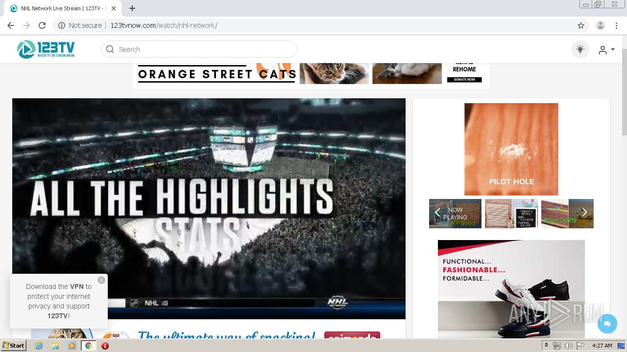Launch Internet Explorer from the taskbar
This screenshot has width=627, height=352.
[x=39, y=346]
